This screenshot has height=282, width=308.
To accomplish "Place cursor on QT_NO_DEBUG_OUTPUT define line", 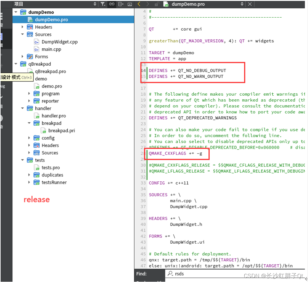I will (x=187, y=71).
